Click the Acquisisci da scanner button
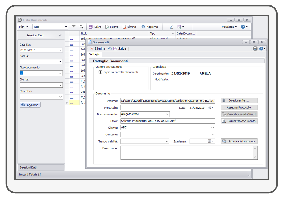The image size is (283, 198). (x=239, y=141)
